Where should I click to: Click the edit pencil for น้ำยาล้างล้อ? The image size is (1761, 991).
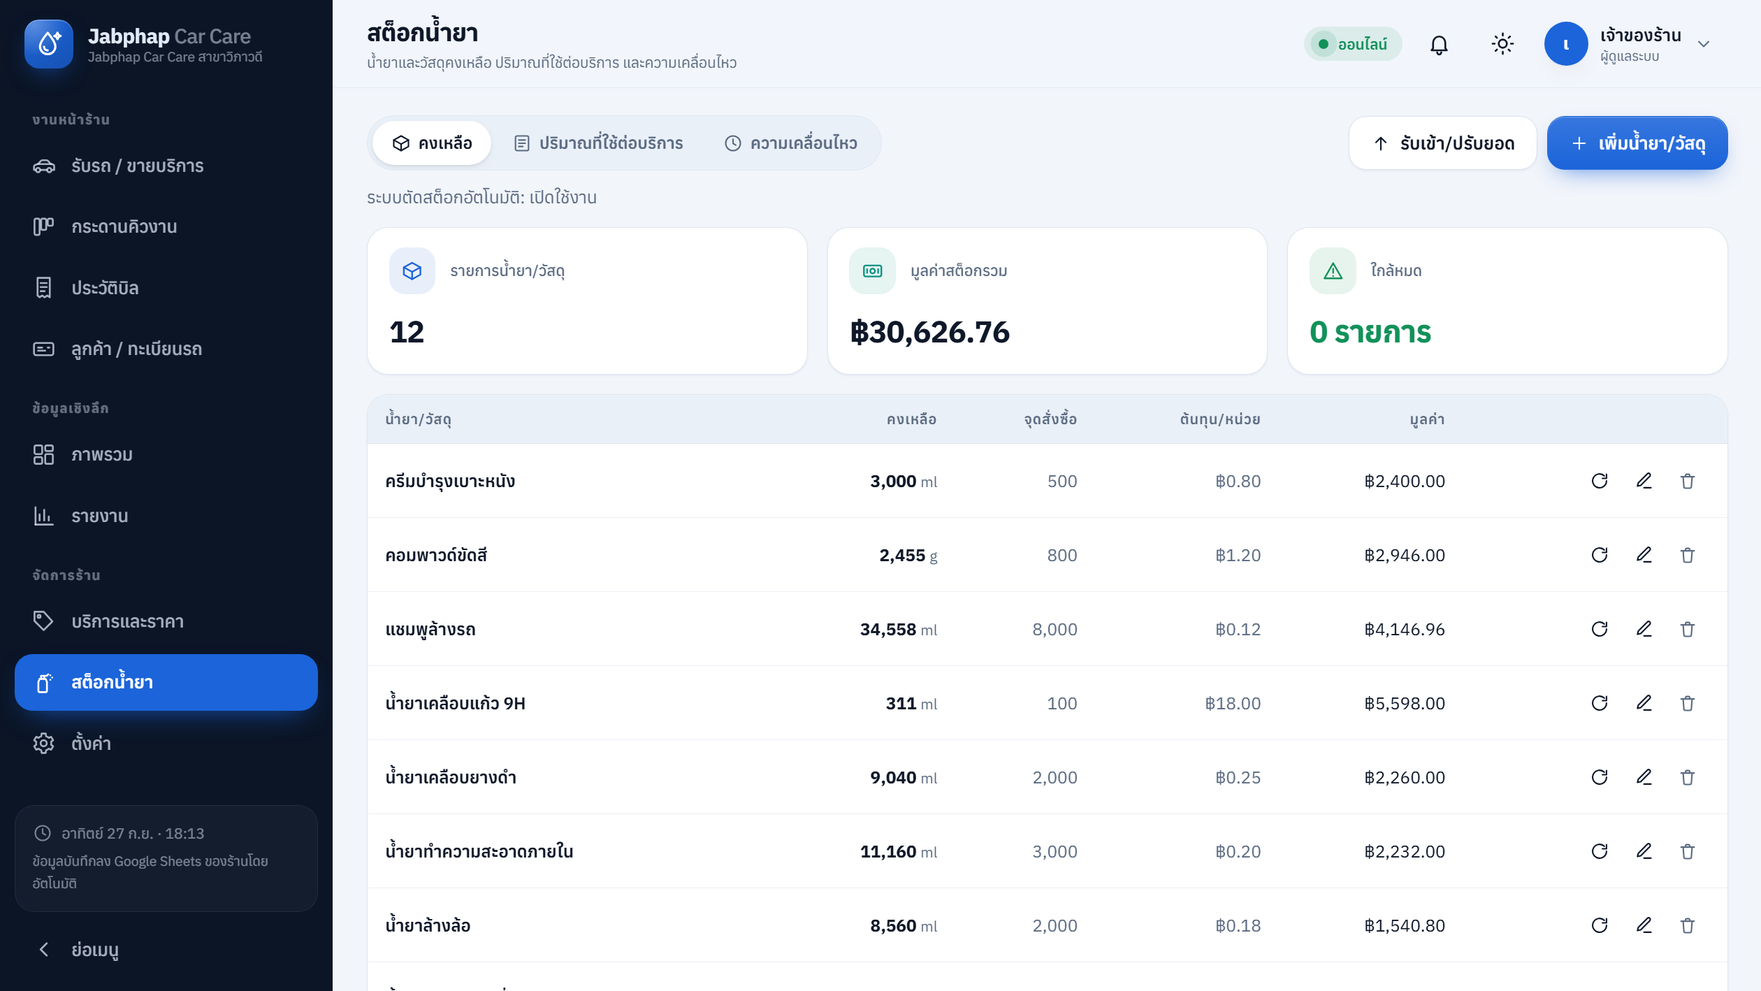pos(1644,925)
